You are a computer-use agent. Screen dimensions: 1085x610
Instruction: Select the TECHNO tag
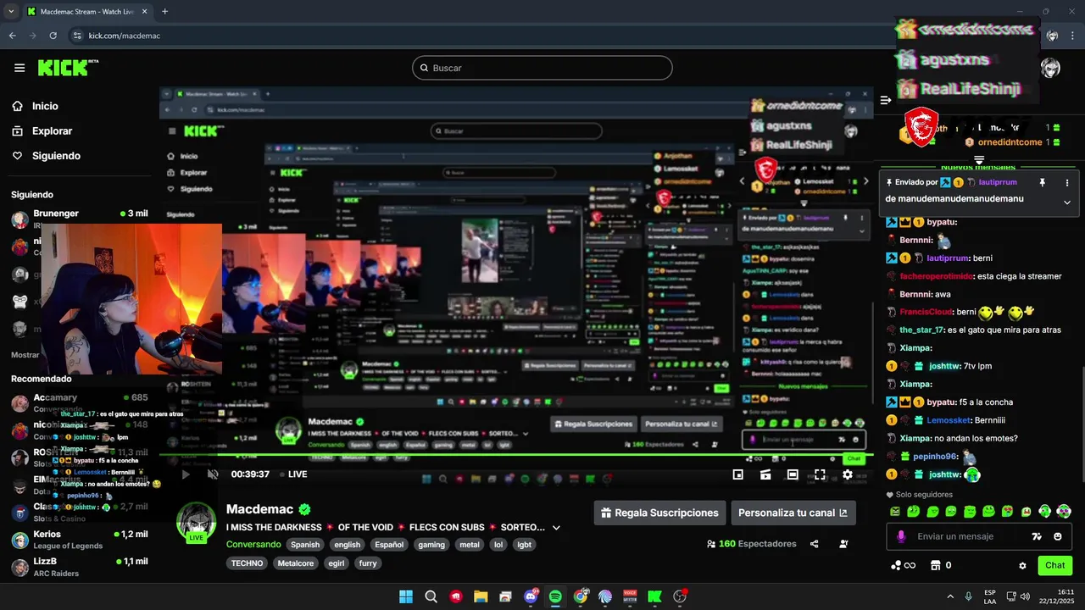click(248, 563)
